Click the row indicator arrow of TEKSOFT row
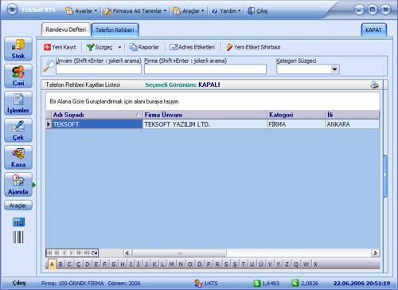Screen dimensions: 398x290 (x=49, y=124)
